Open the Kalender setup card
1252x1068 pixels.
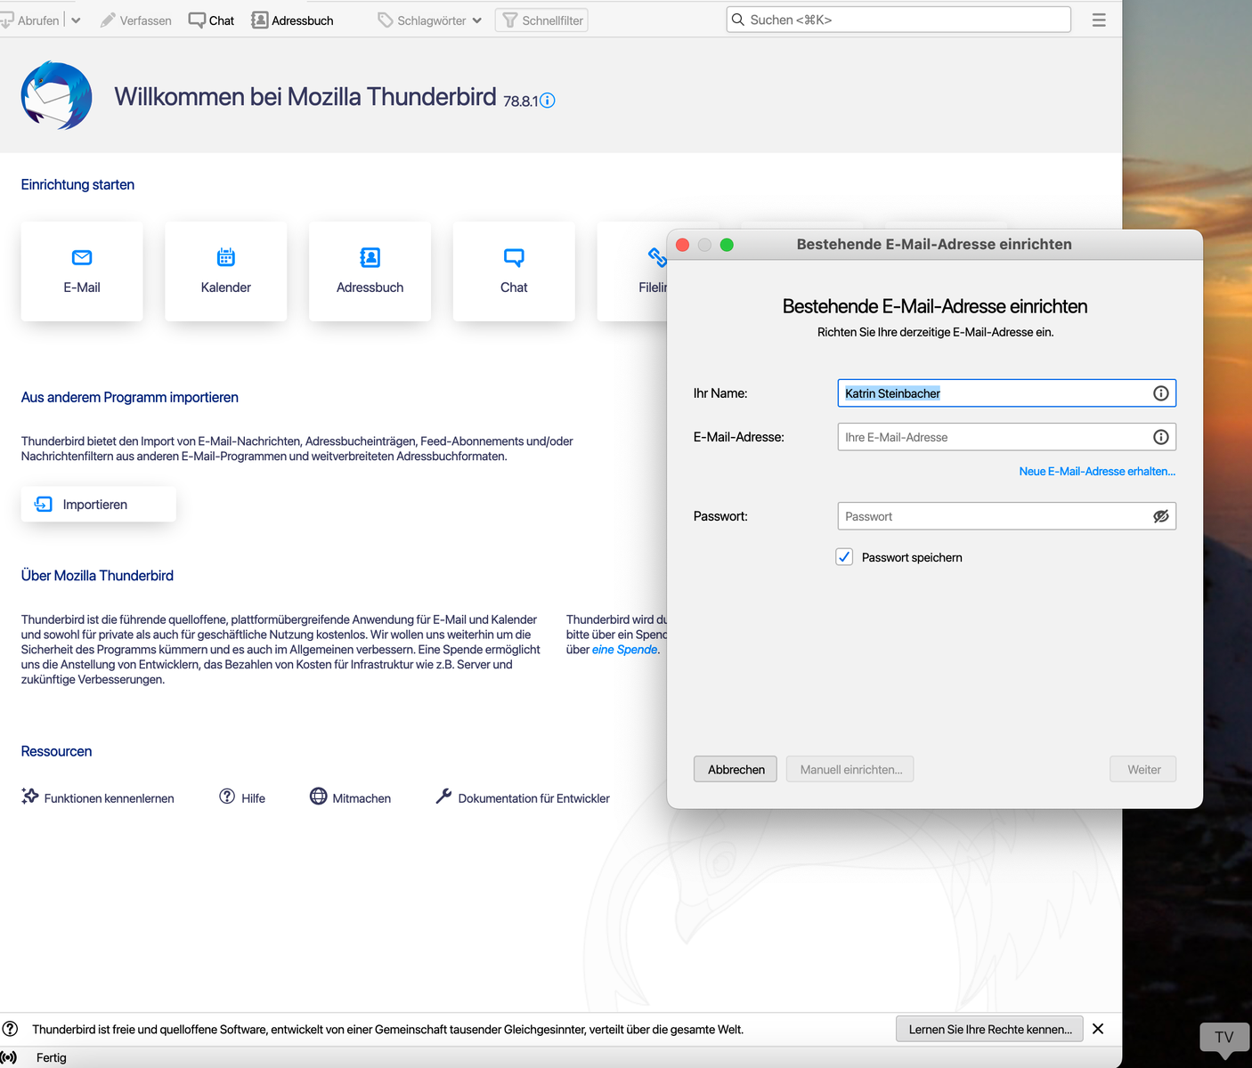pos(226,271)
